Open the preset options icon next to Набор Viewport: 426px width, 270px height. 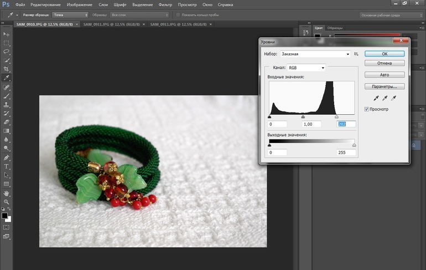[x=356, y=54]
